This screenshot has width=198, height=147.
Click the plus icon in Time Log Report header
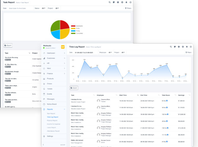click(x=183, y=47)
